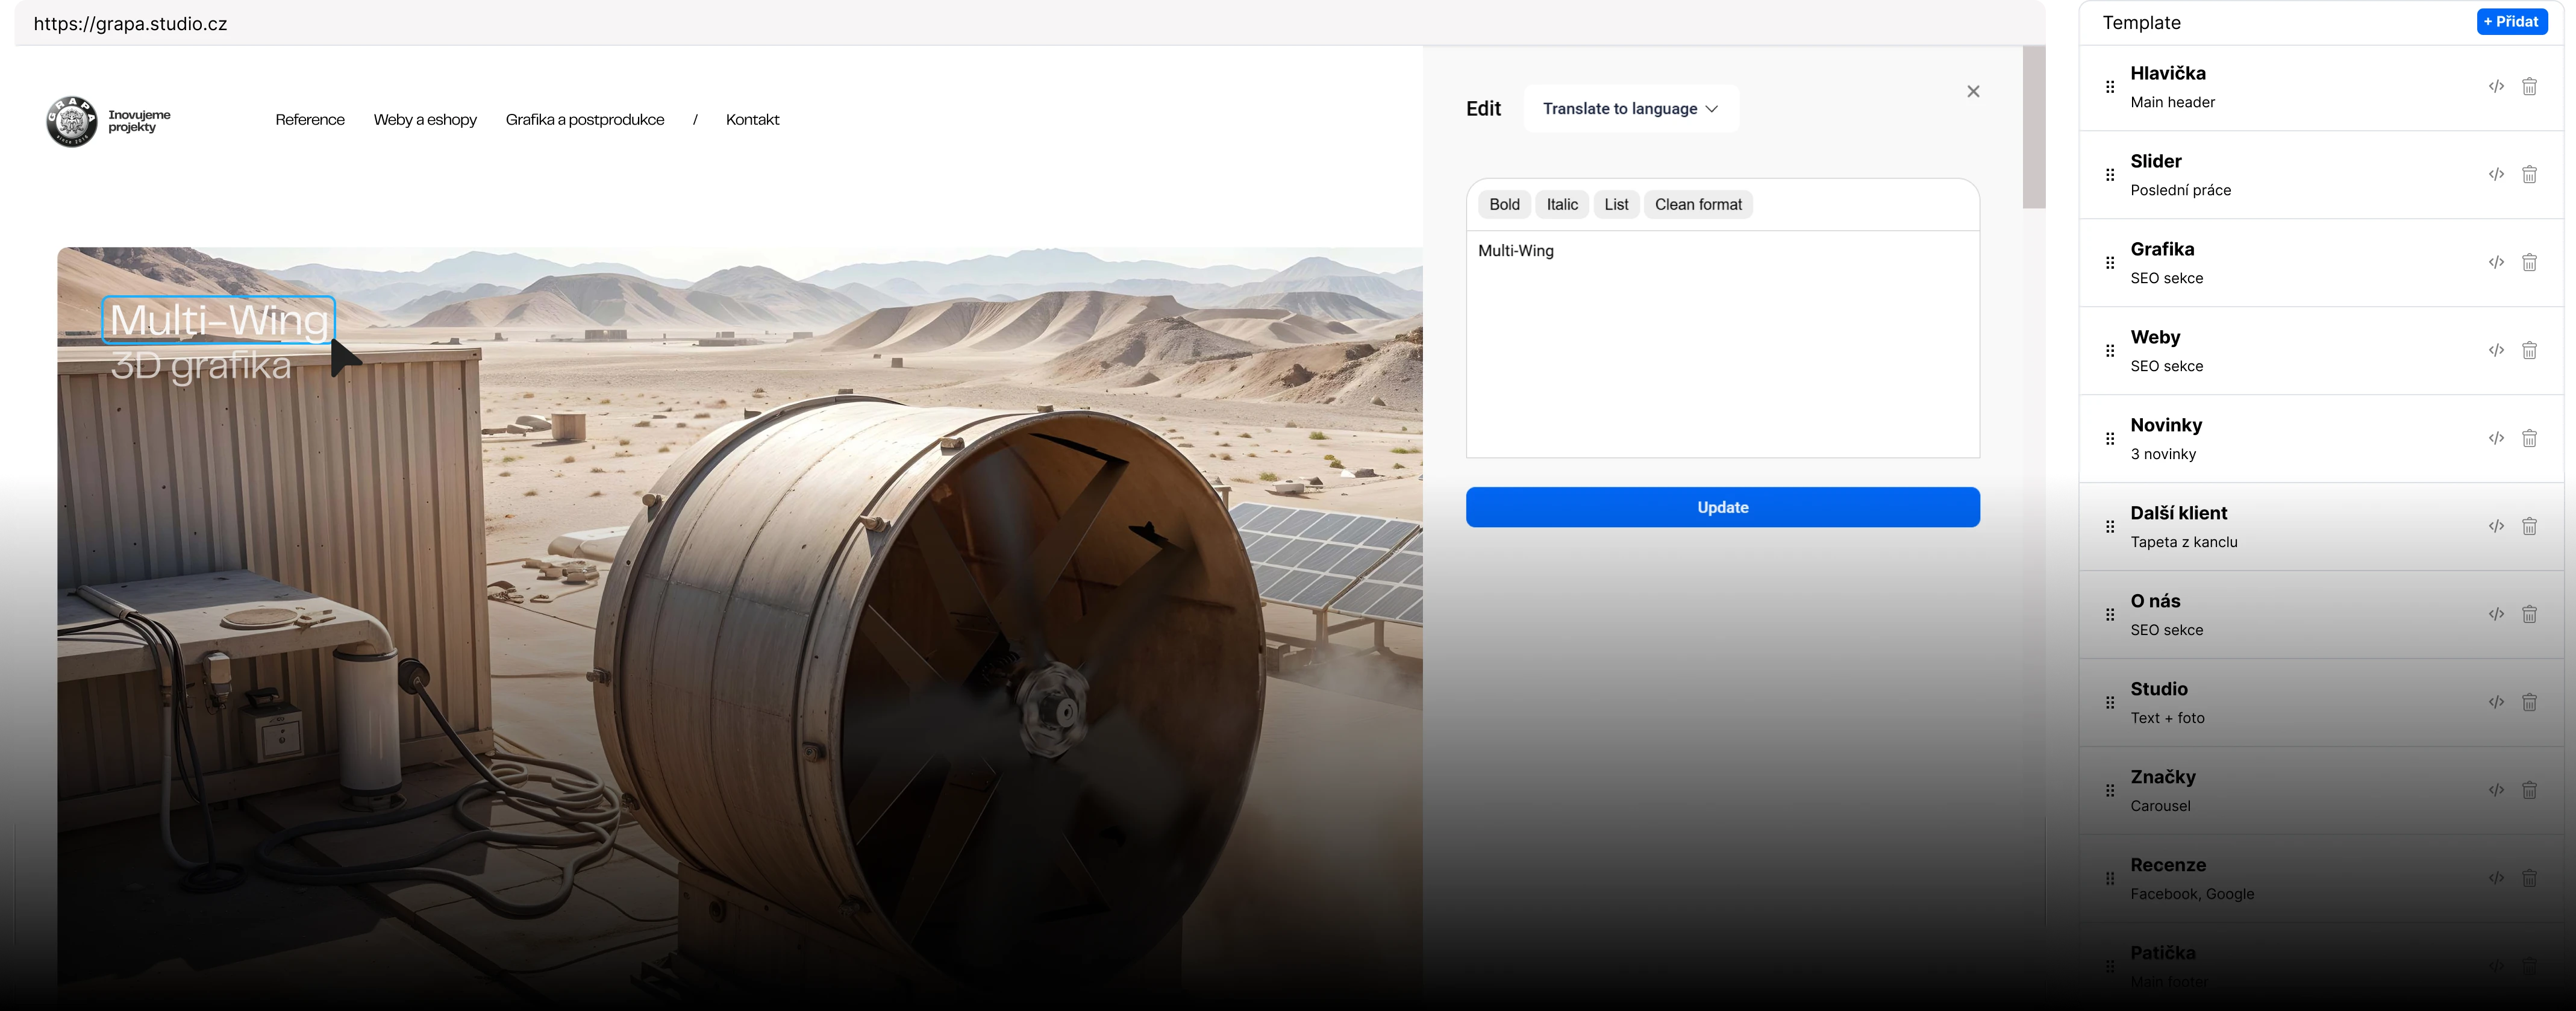This screenshot has width=2576, height=1011.
Task: Click the Recenze row drag handle
Action: 2110,879
